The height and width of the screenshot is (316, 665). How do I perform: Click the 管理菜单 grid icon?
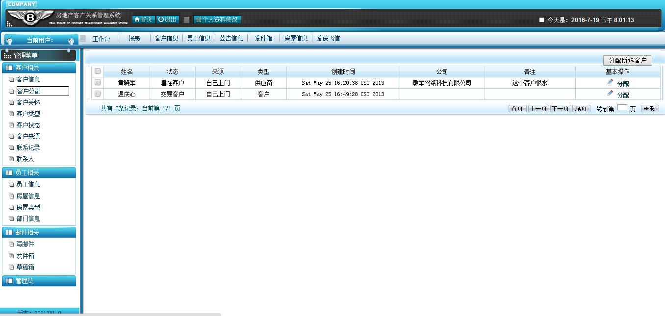point(7,56)
